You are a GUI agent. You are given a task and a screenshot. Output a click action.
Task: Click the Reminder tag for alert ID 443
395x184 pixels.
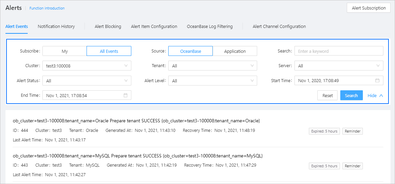tap(353, 166)
